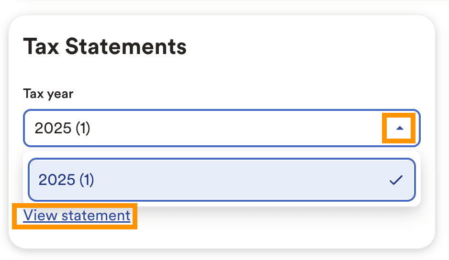Click the selected 2025 (1) text in the combo box
Screen dimensions: 449x260
click(x=62, y=128)
